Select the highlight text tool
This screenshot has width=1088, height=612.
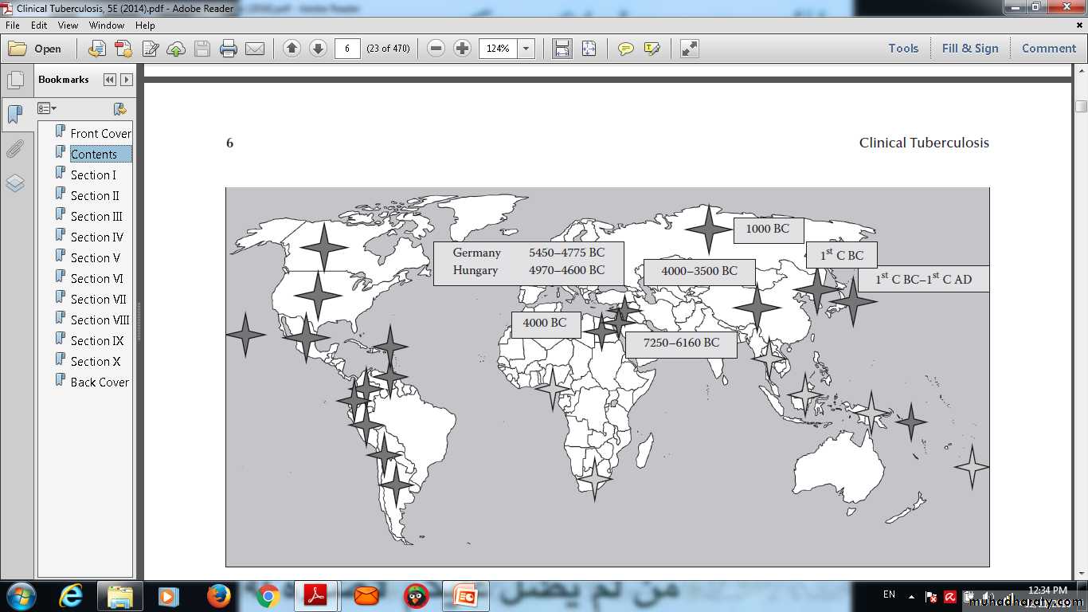[x=652, y=49]
